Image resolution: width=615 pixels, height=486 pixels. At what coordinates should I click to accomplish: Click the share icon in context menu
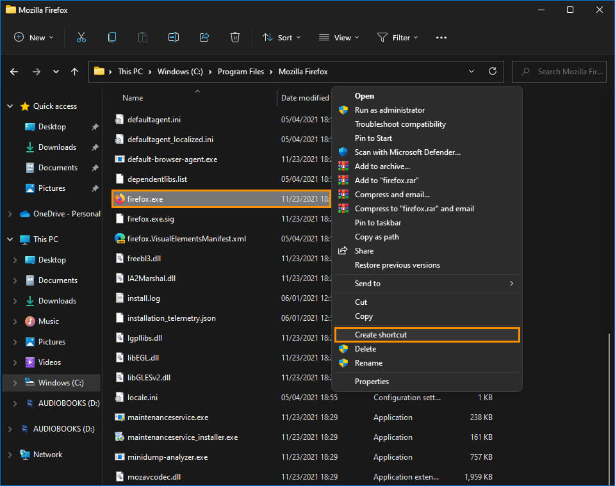pos(343,250)
